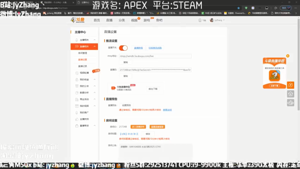Click the robot assistant icon on right rail

(290, 103)
